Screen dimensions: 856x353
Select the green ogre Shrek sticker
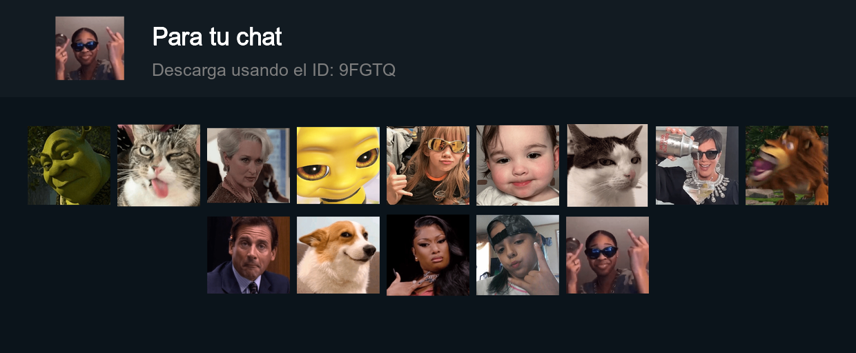click(69, 165)
